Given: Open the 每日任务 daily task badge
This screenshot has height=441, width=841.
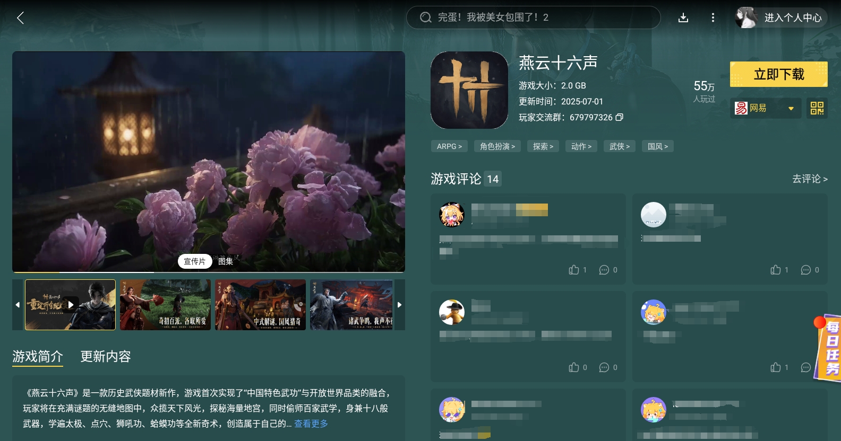Looking at the screenshot, I should pyautogui.click(x=829, y=348).
